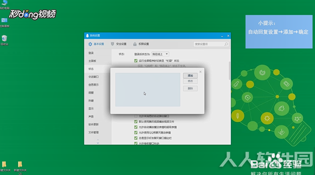Focus the 搜索设置项 search field

pos(211,44)
